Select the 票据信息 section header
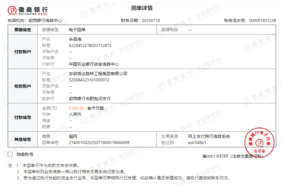This screenshot has height=185, width=282. pyautogui.click(x=23, y=30)
